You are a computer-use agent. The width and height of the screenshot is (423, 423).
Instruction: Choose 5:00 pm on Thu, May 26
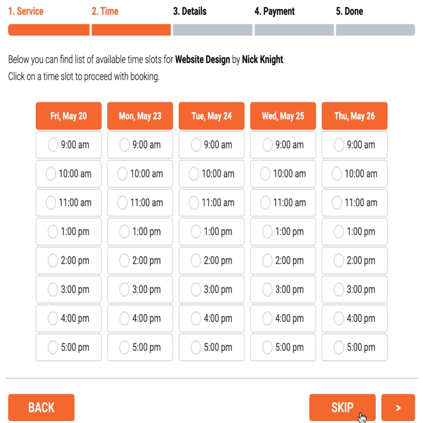point(355,347)
